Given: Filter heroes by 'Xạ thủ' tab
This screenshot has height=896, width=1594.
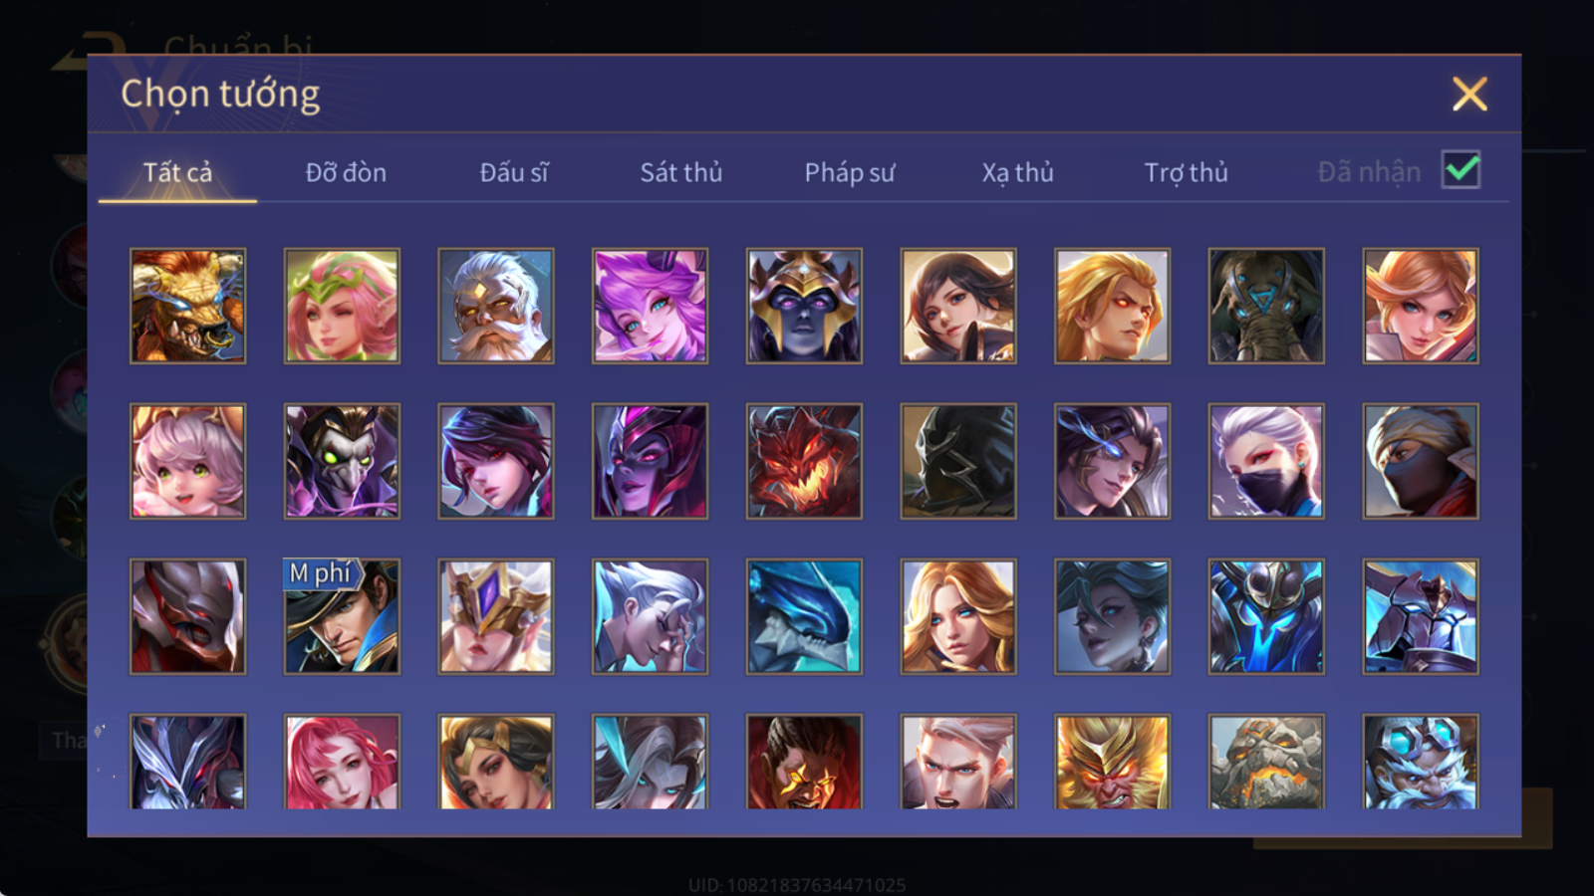Looking at the screenshot, I should 1017,172.
